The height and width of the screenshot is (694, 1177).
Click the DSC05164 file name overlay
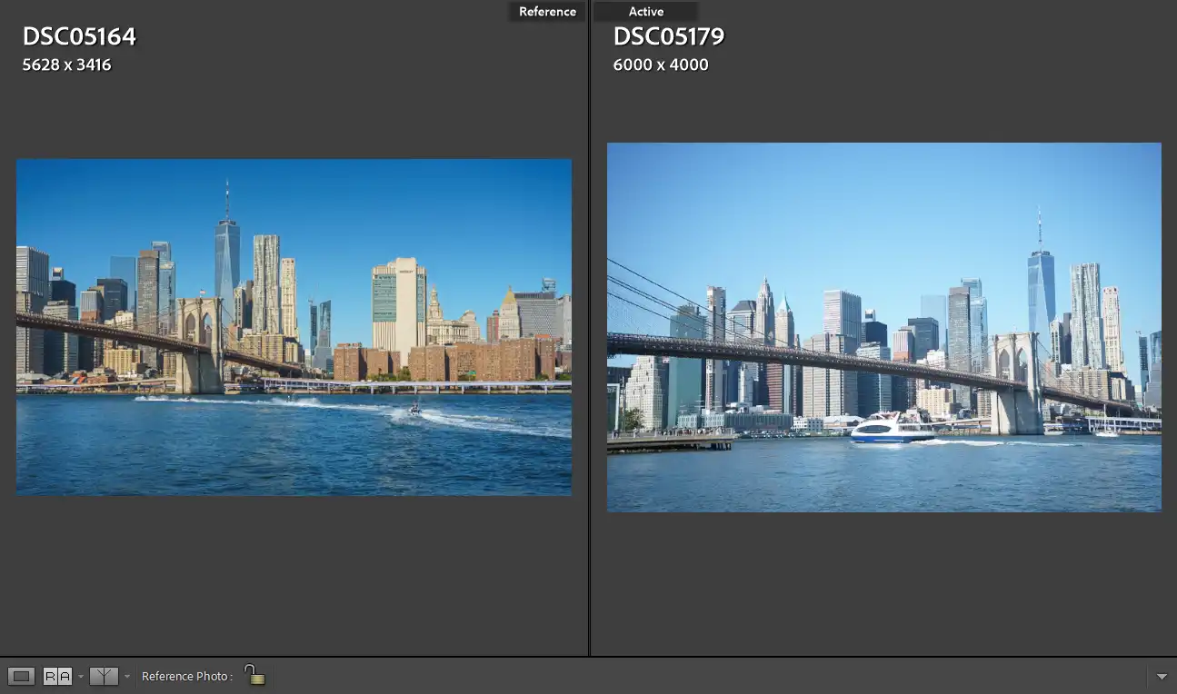pos(79,37)
